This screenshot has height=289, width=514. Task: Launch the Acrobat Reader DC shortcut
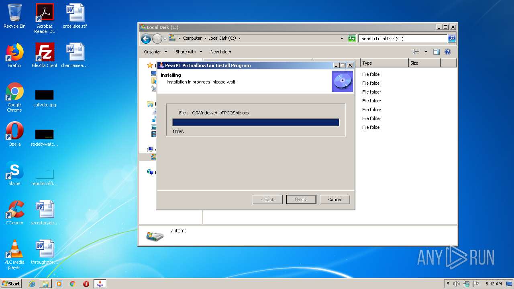(x=45, y=18)
